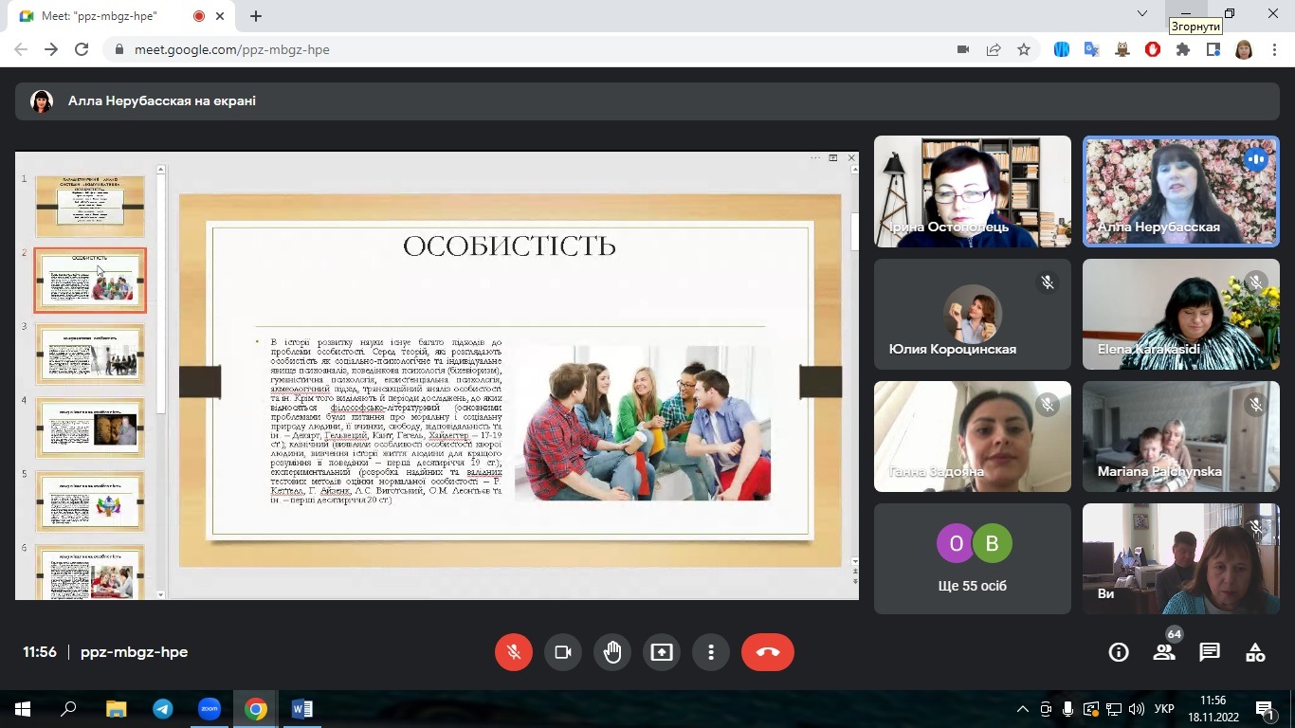The image size is (1295, 728).
Task: Open the activities panel icon
Action: point(1255,652)
